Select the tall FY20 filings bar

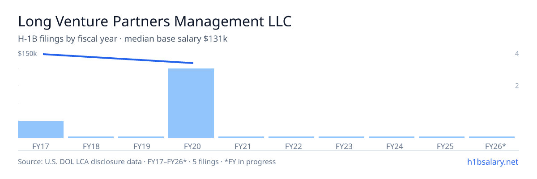pos(191,103)
